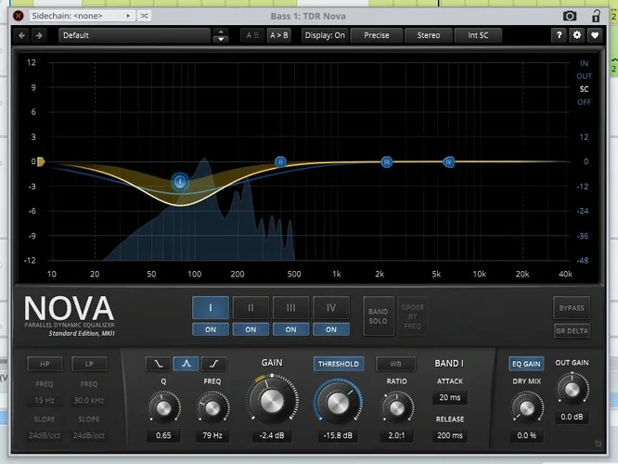Select Band IV tab

tap(331, 307)
